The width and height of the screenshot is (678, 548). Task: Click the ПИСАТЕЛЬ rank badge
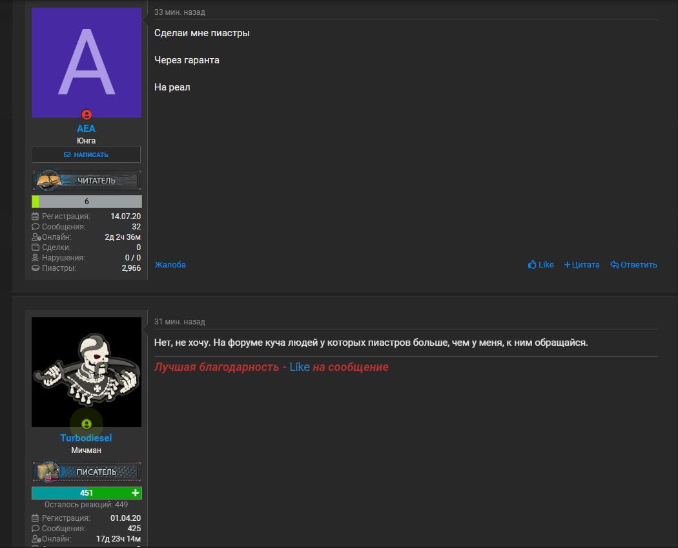pos(87,471)
